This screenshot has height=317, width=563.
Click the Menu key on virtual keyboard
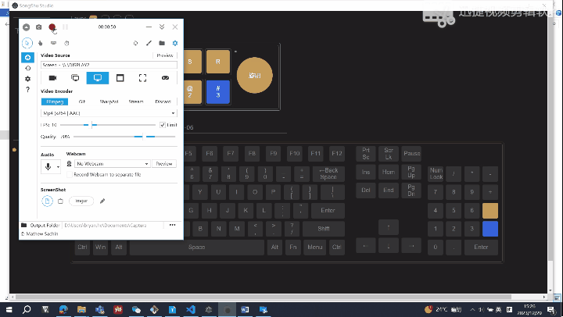coord(314,247)
